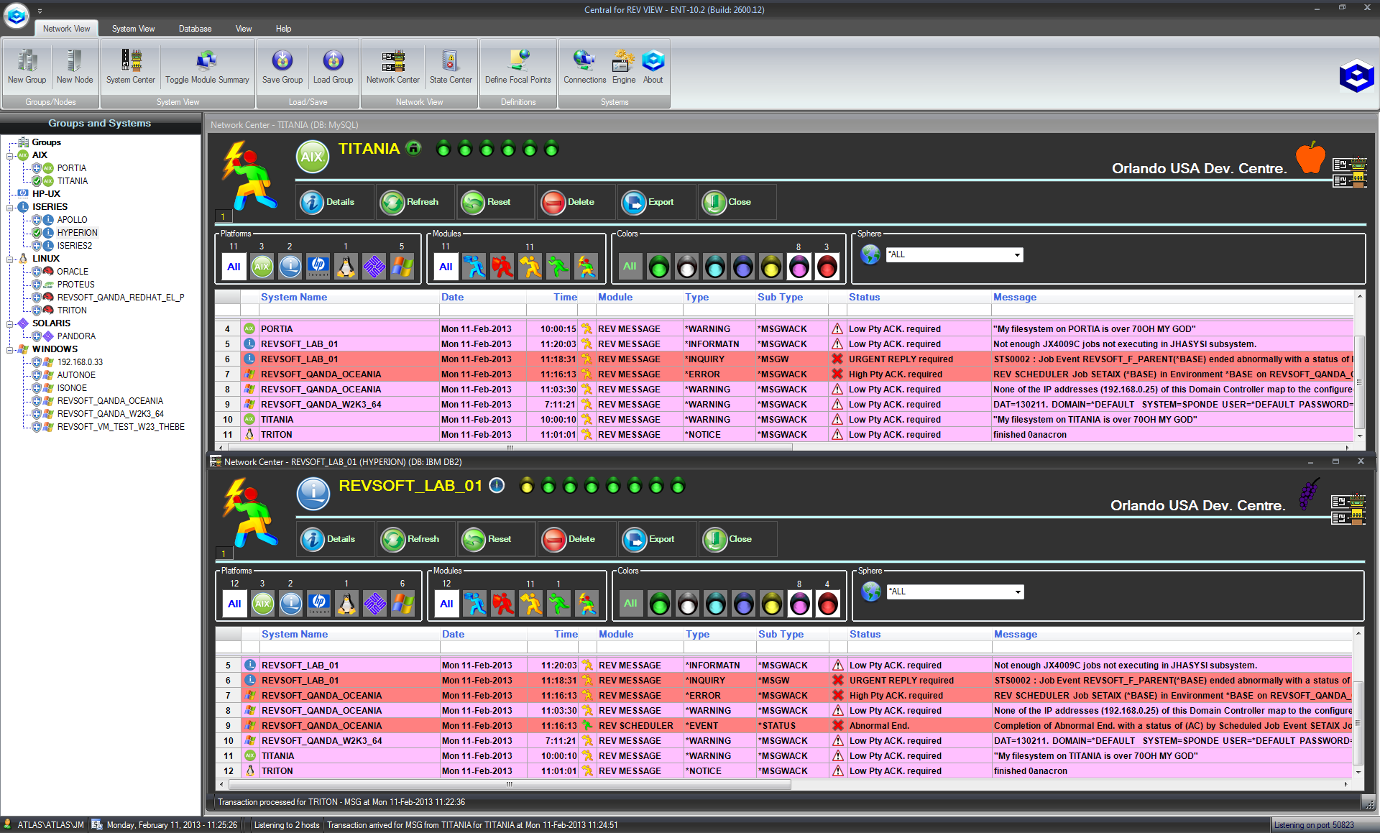Viewport: 1380px width, 833px height.
Task: Open the Sphere dropdown in TITANIA panel
Action: [x=1017, y=255]
